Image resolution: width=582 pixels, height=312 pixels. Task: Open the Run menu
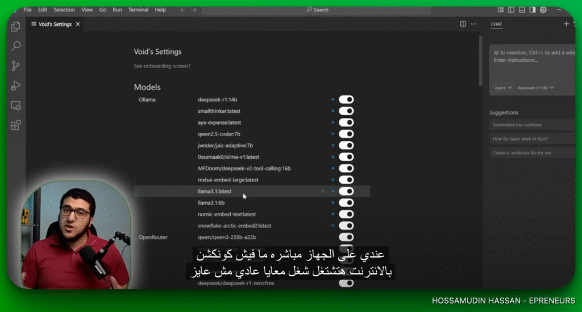[x=117, y=10]
